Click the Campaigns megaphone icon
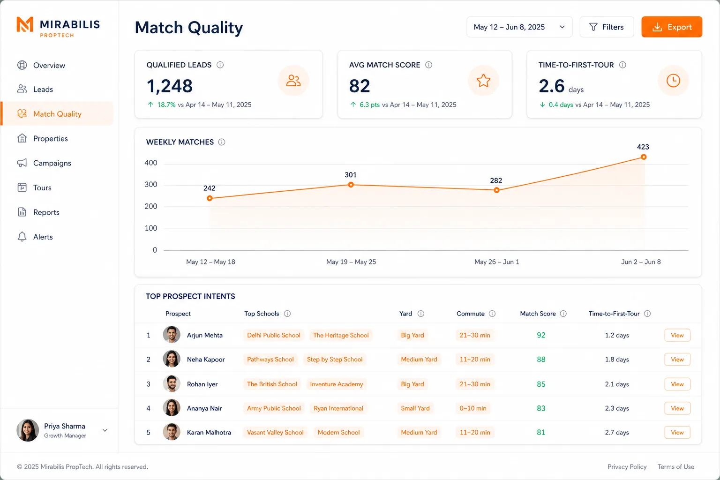The height and width of the screenshot is (480, 720). [x=22, y=163]
